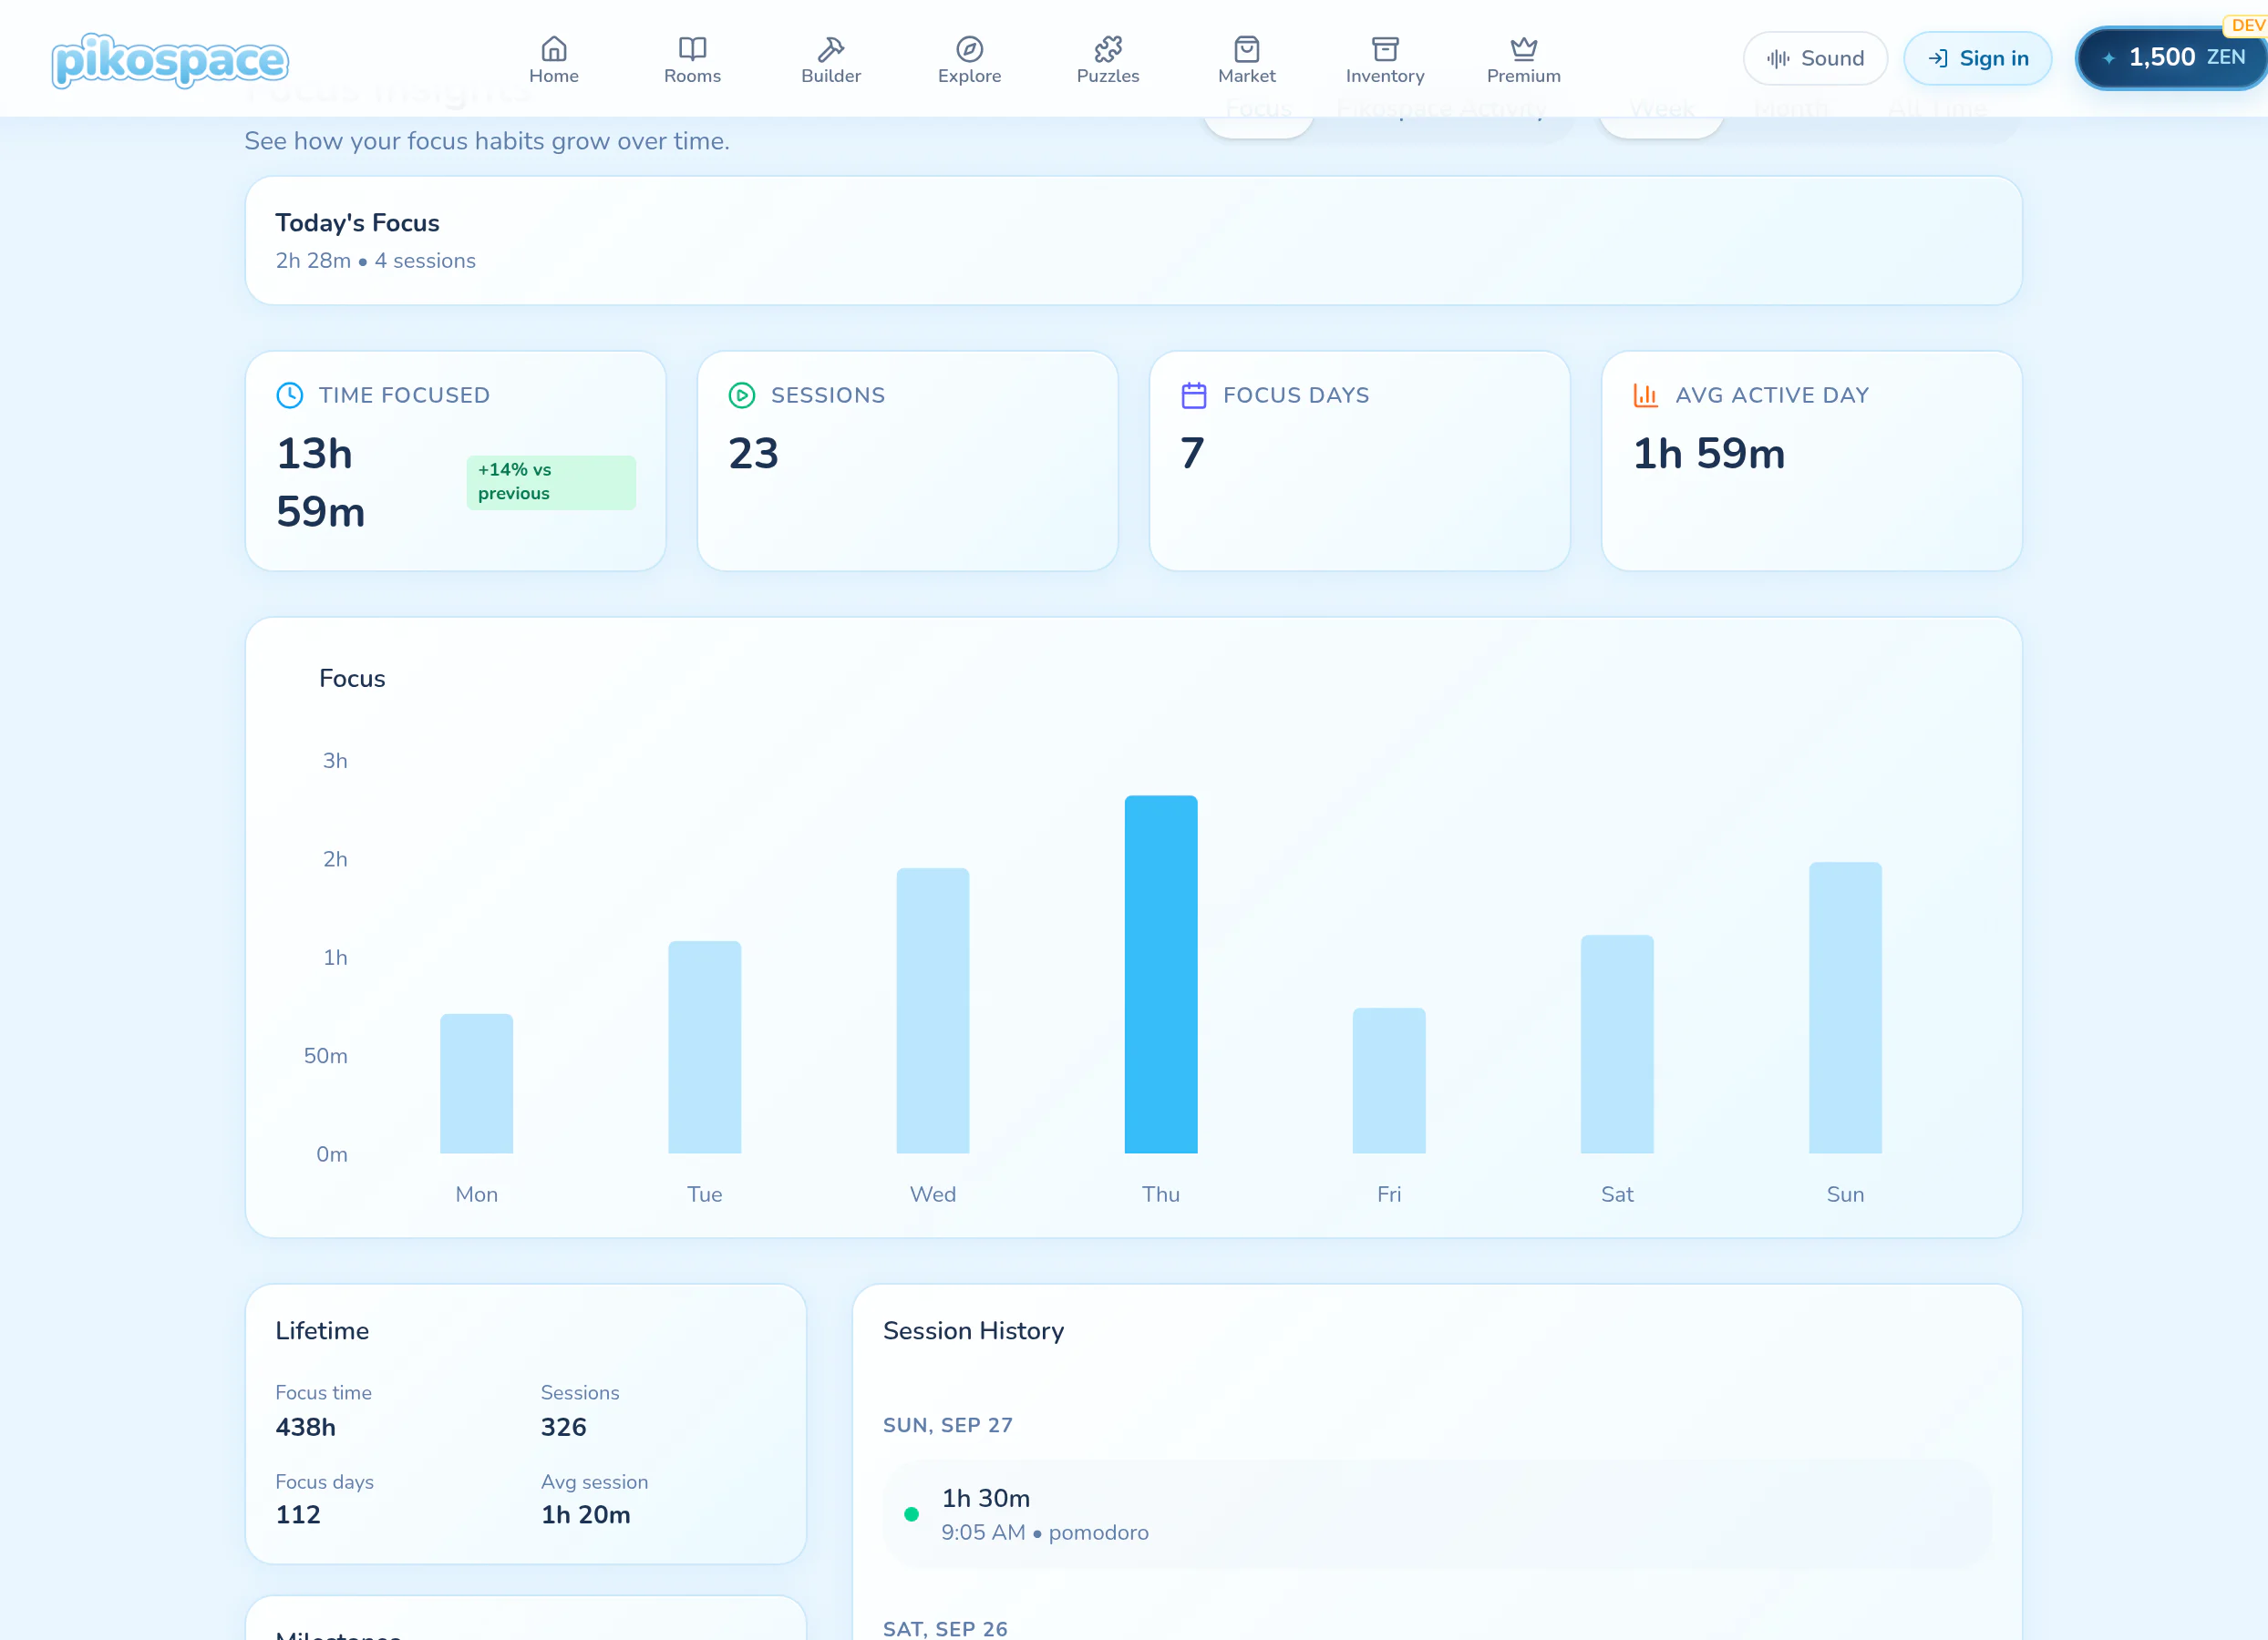Select the highlighted Thursday bar
2268x1640 pixels.
coord(1161,974)
